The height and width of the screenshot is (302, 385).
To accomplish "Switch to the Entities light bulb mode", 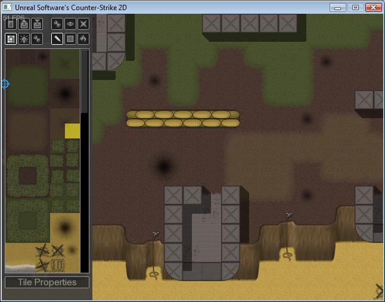I will [x=24, y=39].
